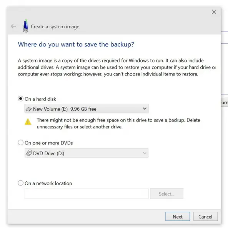
Task: Click the free space warning message text
Action: (x=118, y=123)
